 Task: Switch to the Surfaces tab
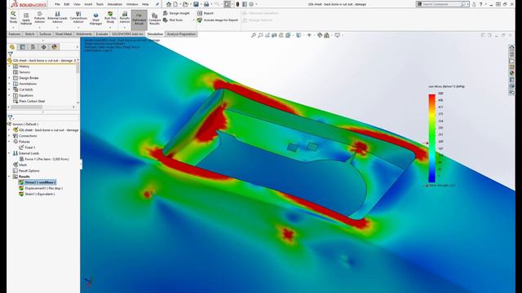(x=46, y=34)
